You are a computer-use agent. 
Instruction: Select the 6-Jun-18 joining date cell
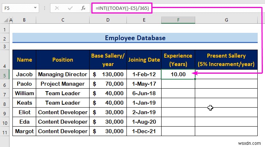[x=144, y=93]
